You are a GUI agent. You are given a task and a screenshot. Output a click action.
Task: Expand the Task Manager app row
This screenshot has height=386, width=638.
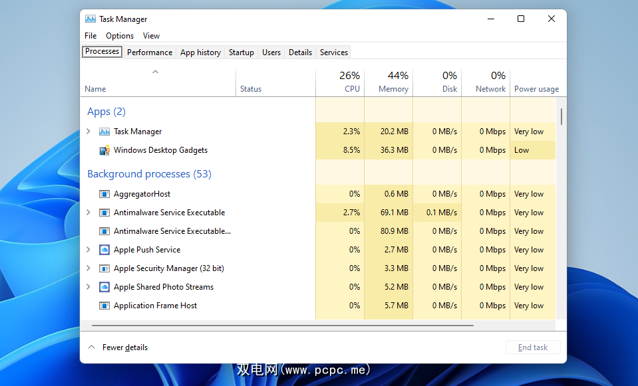pos(88,132)
